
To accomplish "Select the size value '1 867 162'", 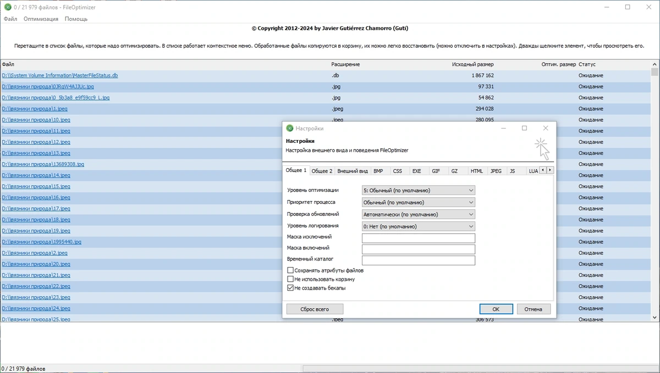I will 482,75.
